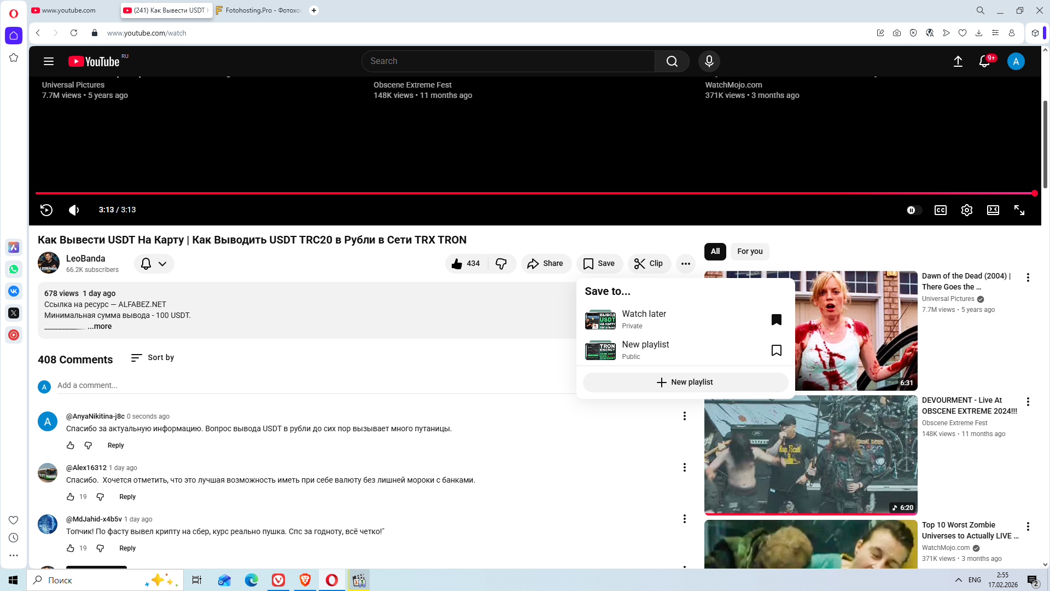This screenshot has height=591, width=1050.
Task: Open player settings gear icon
Action: pyautogui.click(x=966, y=210)
